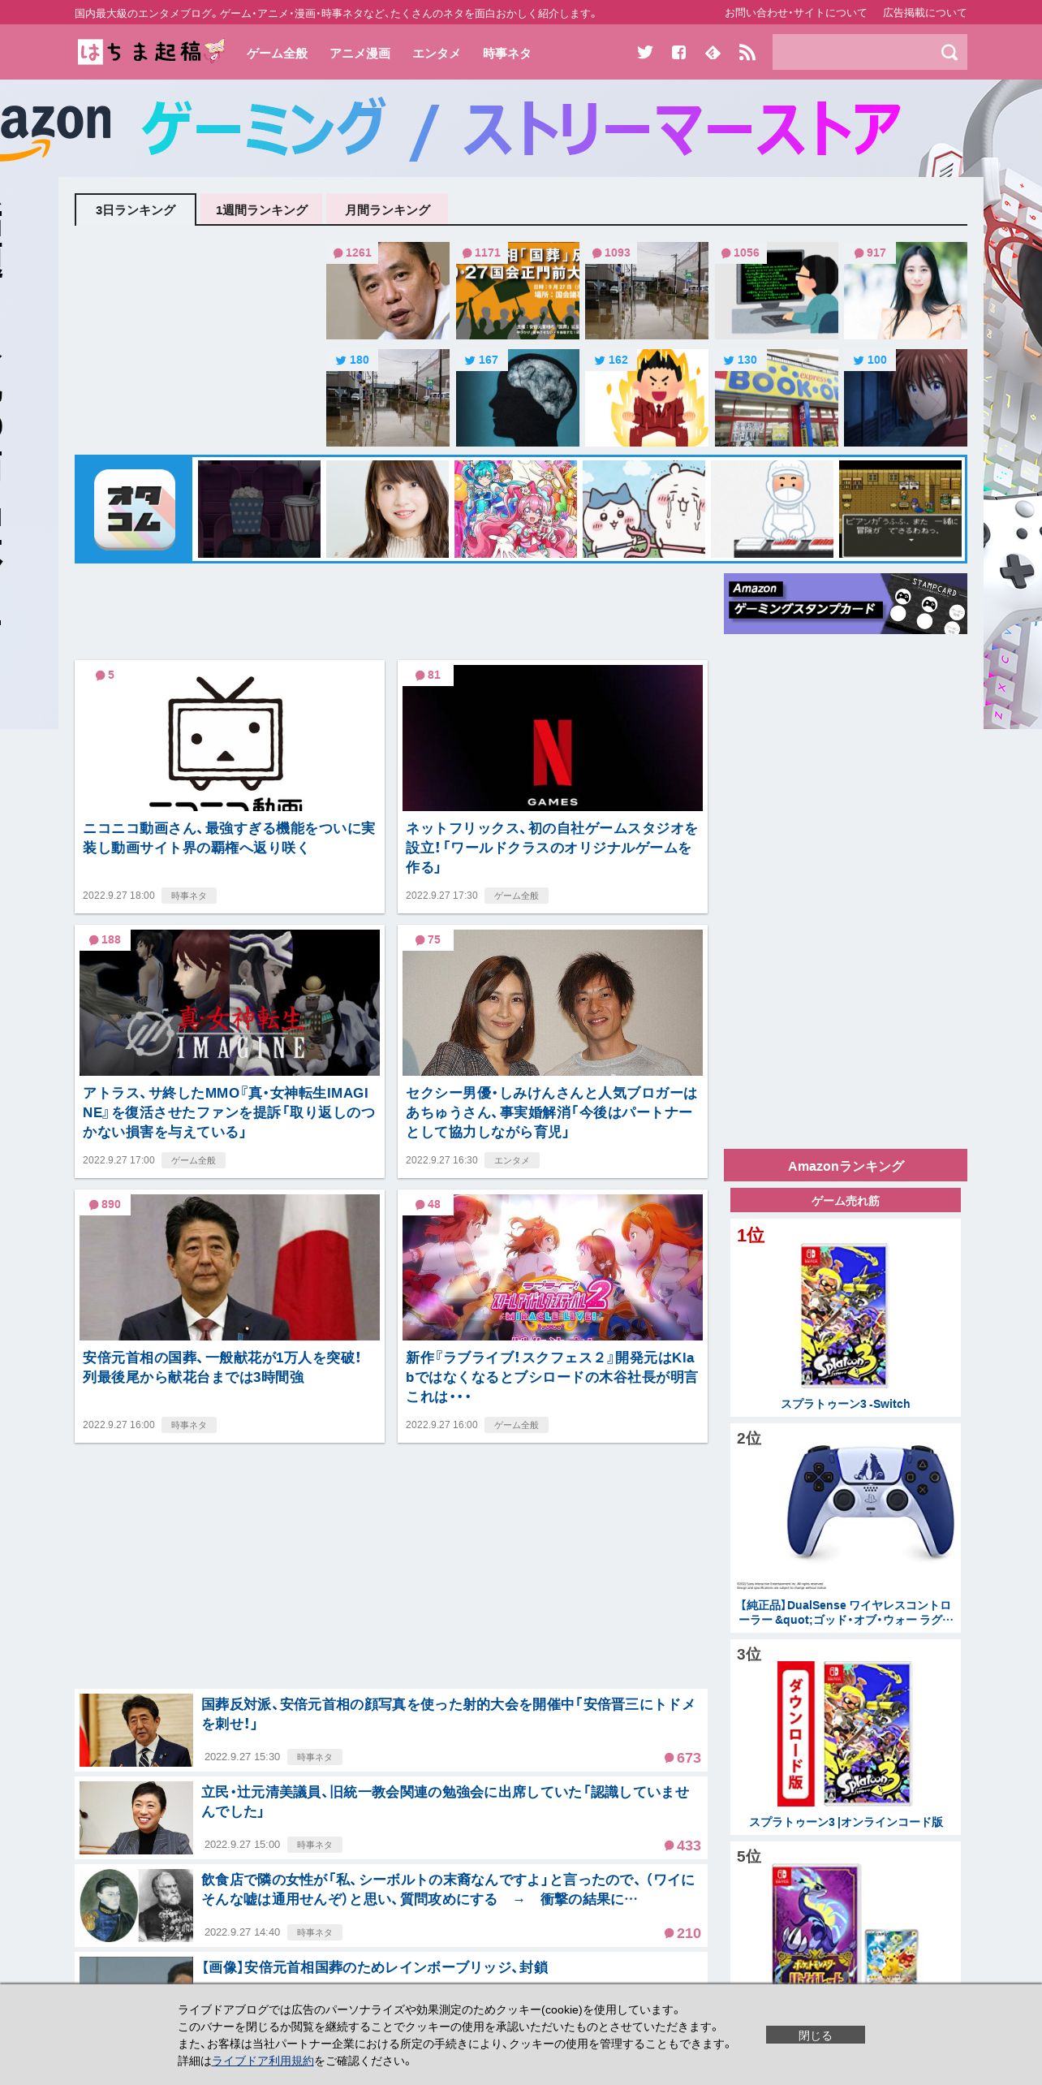Open オタコム popcorn cinema thumbnail
Screen dimensions: 1042x2085
click(x=260, y=509)
